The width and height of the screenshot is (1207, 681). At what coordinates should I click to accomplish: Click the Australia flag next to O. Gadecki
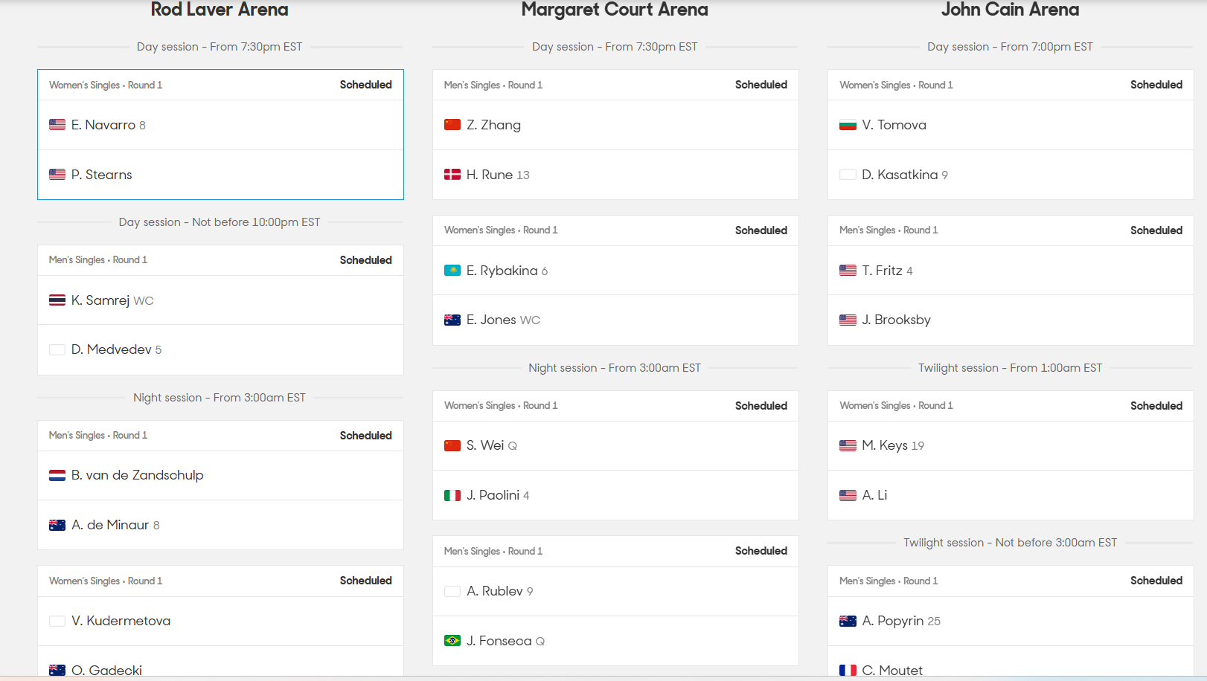tap(57, 670)
